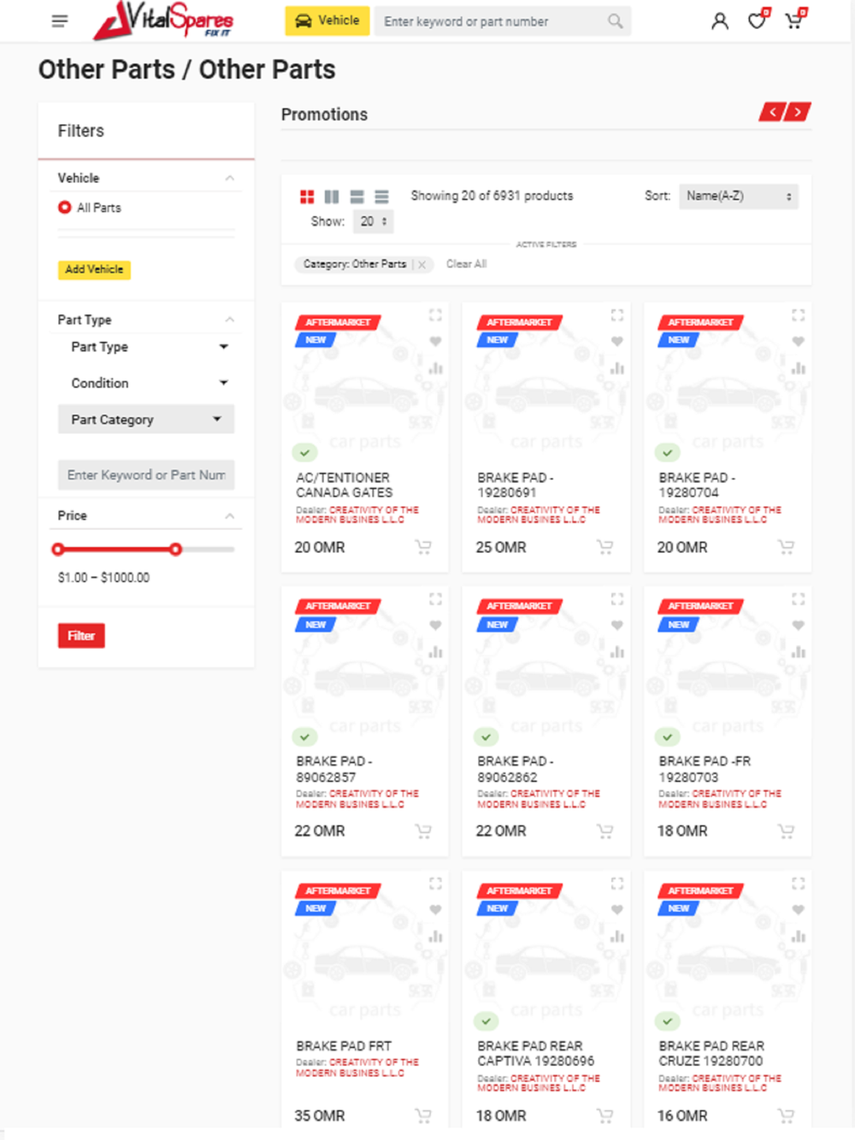Click the red Filter button

click(81, 636)
